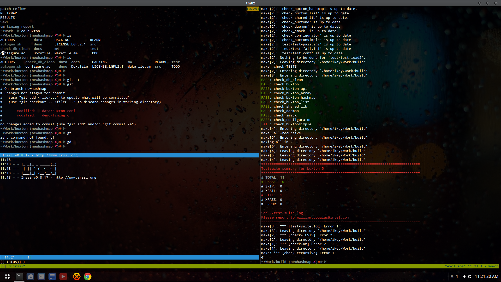The height and width of the screenshot is (282, 501).
Task: Click 'patch-reflow' entry at top left
Action: click(13, 9)
